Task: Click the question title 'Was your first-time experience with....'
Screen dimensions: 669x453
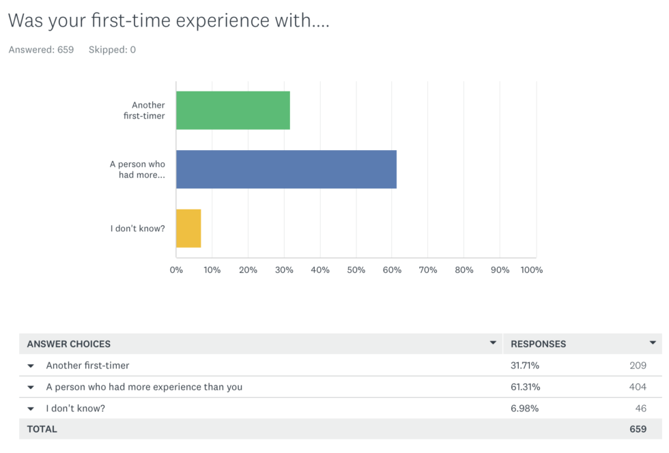Action: [x=169, y=20]
